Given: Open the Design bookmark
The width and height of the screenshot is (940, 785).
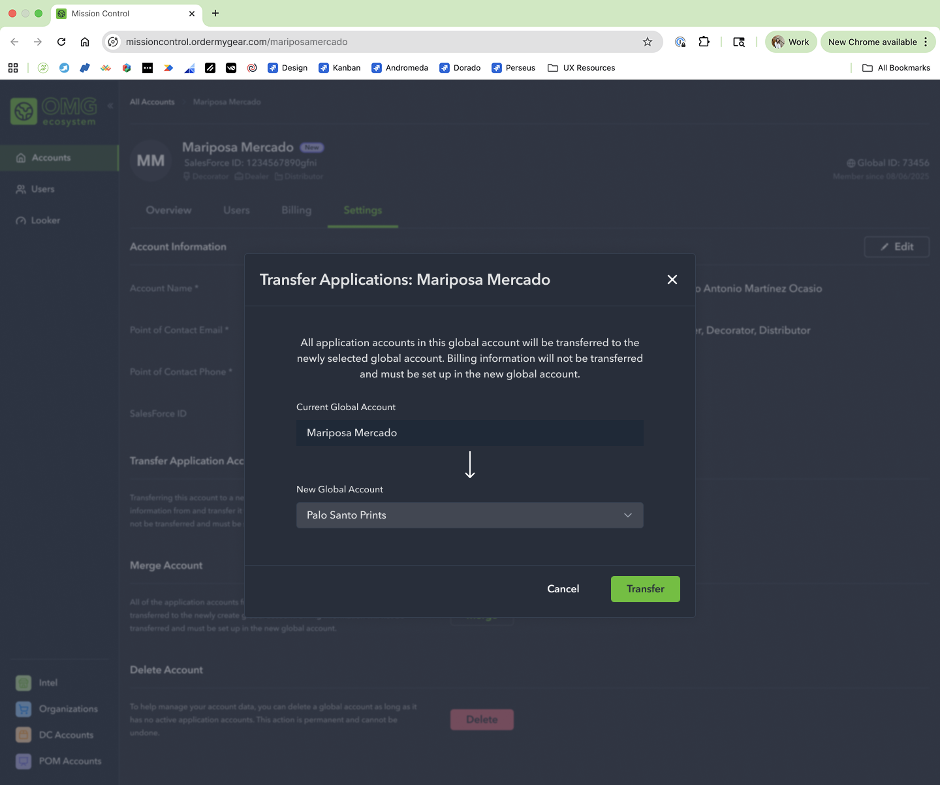Looking at the screenshot, I should coord(287,68).
